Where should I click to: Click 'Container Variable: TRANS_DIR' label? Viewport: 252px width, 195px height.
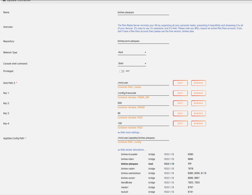pos(133,97)
